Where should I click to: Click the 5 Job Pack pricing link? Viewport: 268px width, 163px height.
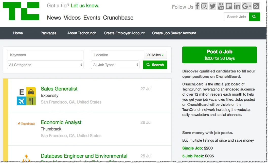193,156
